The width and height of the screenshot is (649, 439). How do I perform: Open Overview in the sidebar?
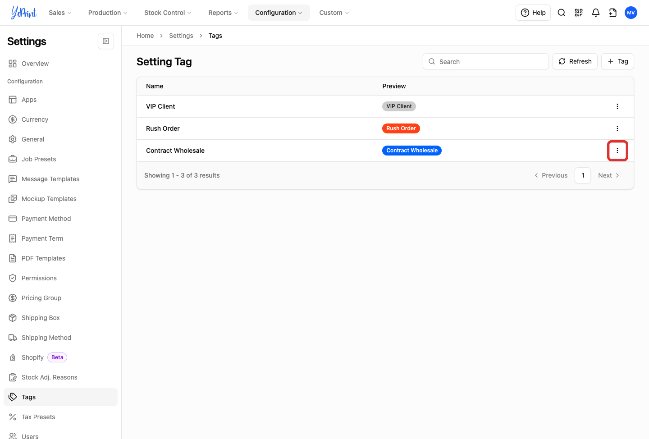click(60, 64)
